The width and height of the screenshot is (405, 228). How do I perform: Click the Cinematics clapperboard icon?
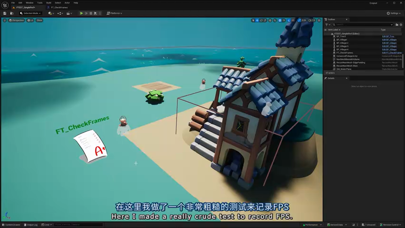pos(69,13)
